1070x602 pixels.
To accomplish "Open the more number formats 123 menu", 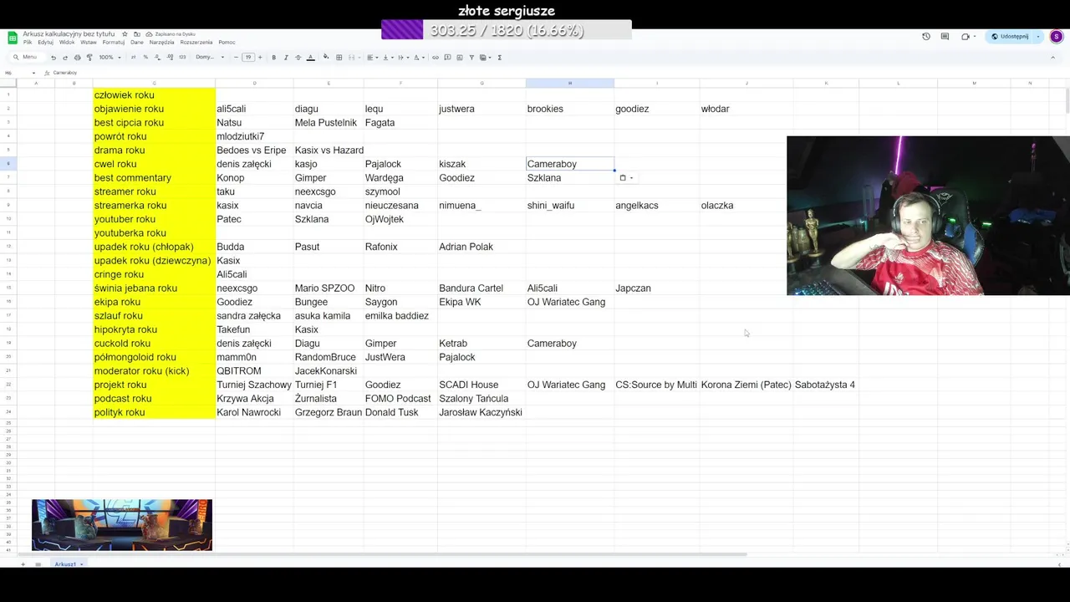I will point(182,58).
